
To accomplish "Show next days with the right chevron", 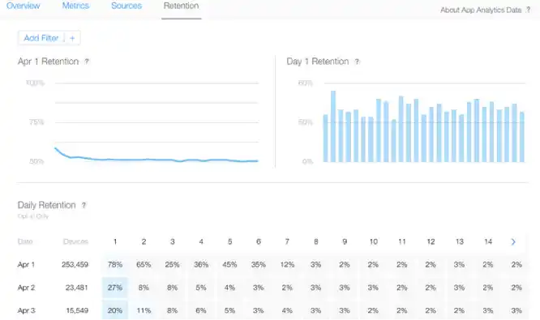I will (513, 242).
